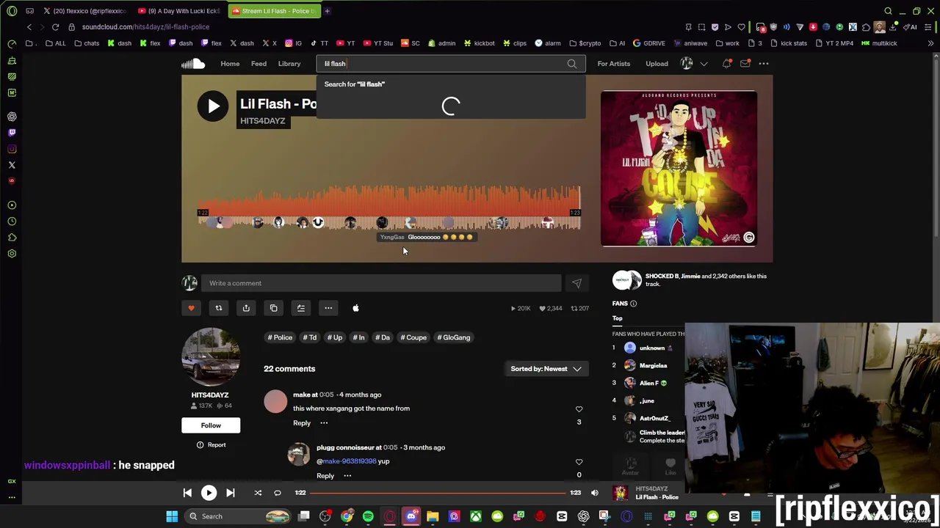Follow HITS4DAYZ
The width and height of the screenshot is (940, 528).
click(211, 425)
